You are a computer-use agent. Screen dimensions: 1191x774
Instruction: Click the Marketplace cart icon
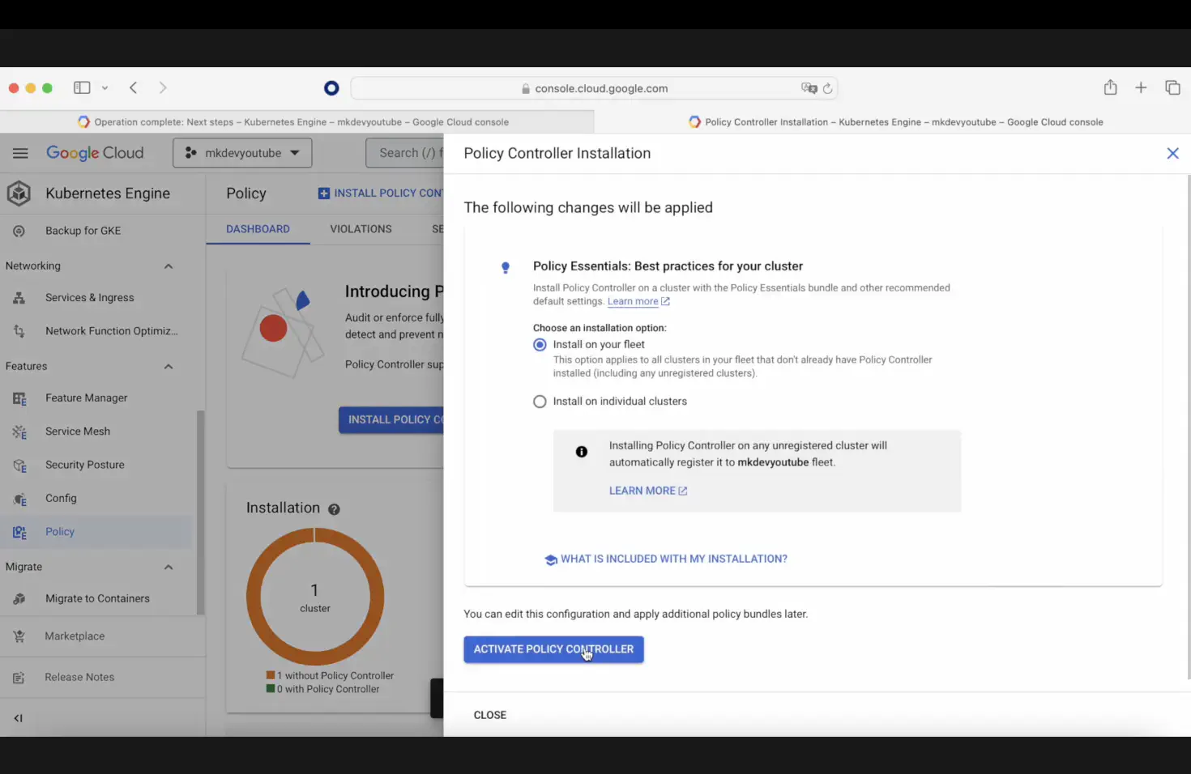tap(19, 636)
